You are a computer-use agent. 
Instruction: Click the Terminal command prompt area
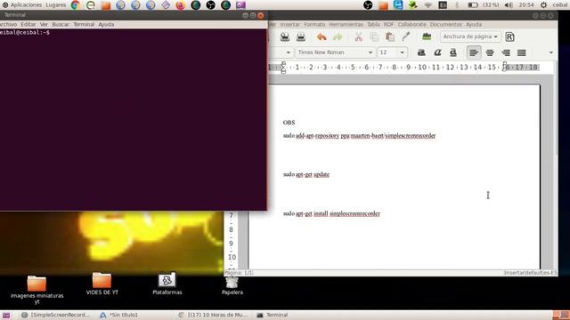pyautogui.click(x=133, y=120)
